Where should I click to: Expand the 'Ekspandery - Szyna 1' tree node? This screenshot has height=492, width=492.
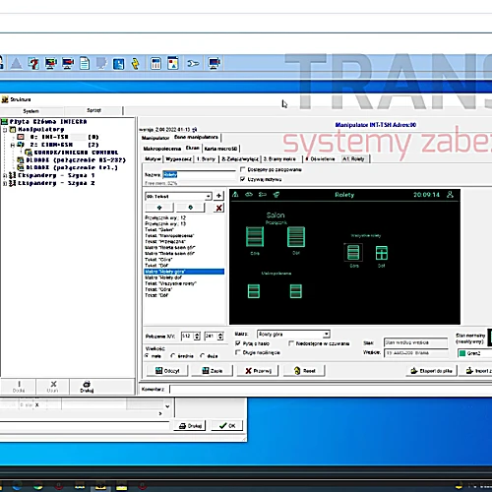[x=5, y=175]
